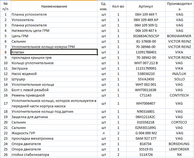Click the 'Натяжитель цепи ГРМ' cell
This screenshot has width=194, height=158.
[54, 30]
